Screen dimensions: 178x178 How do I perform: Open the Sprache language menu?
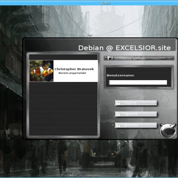pyautogui.click(x=136, y=114)
